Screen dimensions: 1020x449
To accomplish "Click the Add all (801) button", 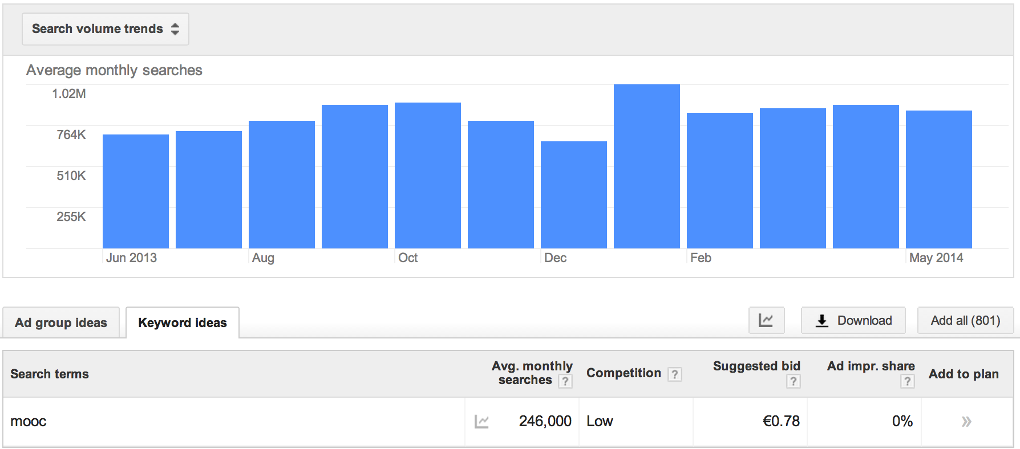I will 965,320.
